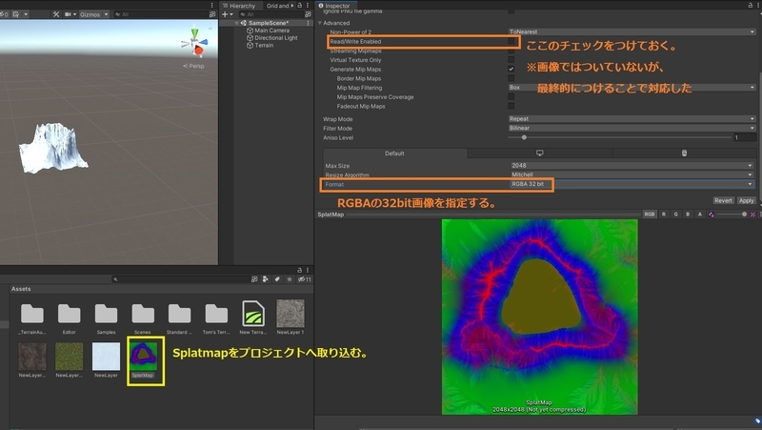Toggle Mip Maps Preserve Coverage checkbox

pos(511,97)
